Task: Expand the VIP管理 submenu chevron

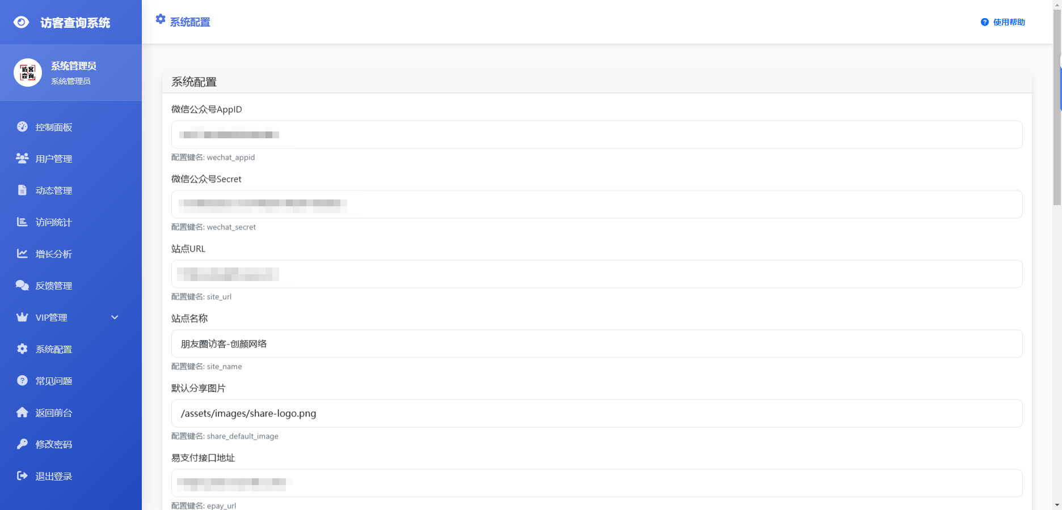Action: (x=115, y=317)
